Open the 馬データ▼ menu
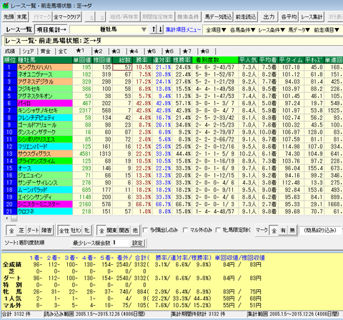This screenshot has width=343, height=320. 299,30
